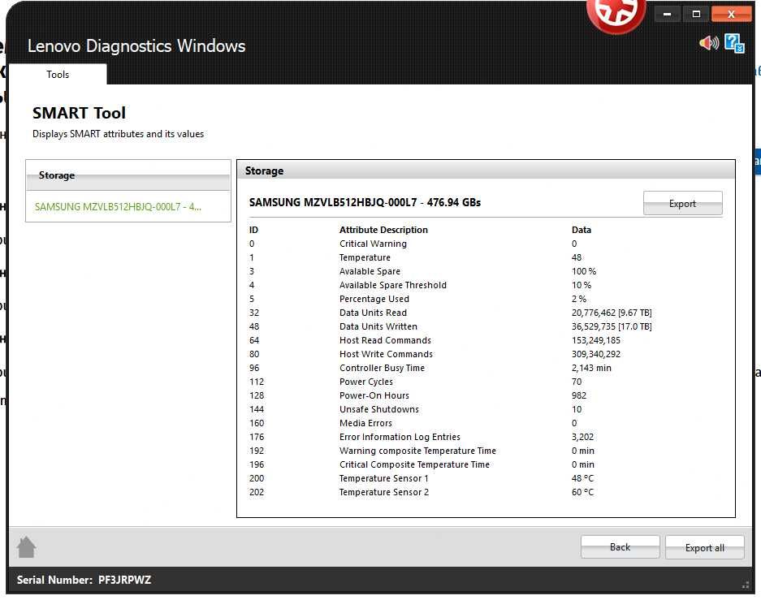Click the home icon in the bottom bar

tap(26, 547)
